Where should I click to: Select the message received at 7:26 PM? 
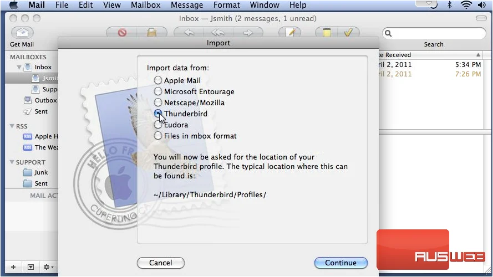click(431, 74)
